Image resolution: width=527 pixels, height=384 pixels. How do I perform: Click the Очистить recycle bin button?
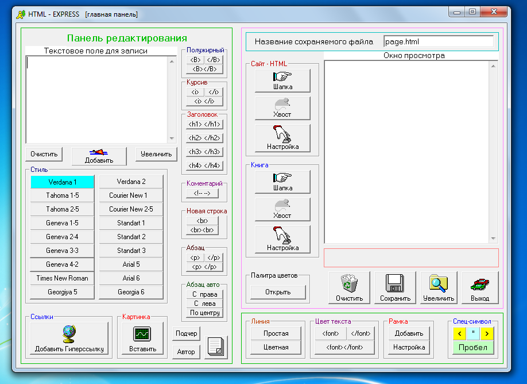(350, 287)
